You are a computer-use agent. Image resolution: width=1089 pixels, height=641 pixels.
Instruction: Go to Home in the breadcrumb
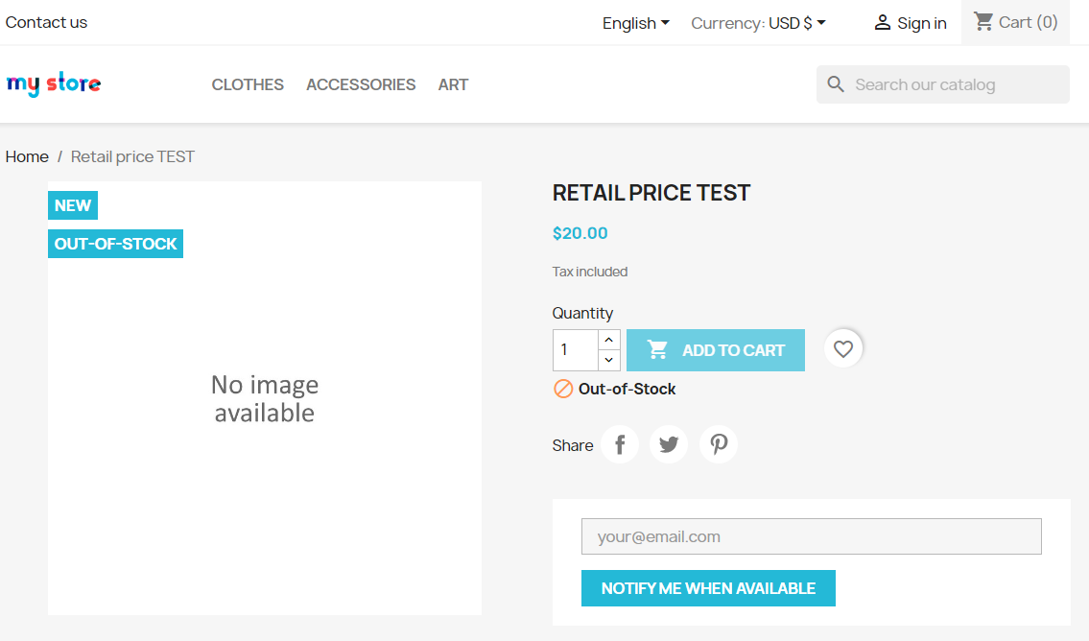[27, 156]
